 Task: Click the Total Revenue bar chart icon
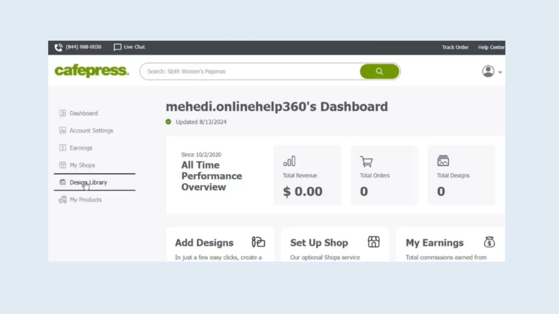tap(289, 161)
